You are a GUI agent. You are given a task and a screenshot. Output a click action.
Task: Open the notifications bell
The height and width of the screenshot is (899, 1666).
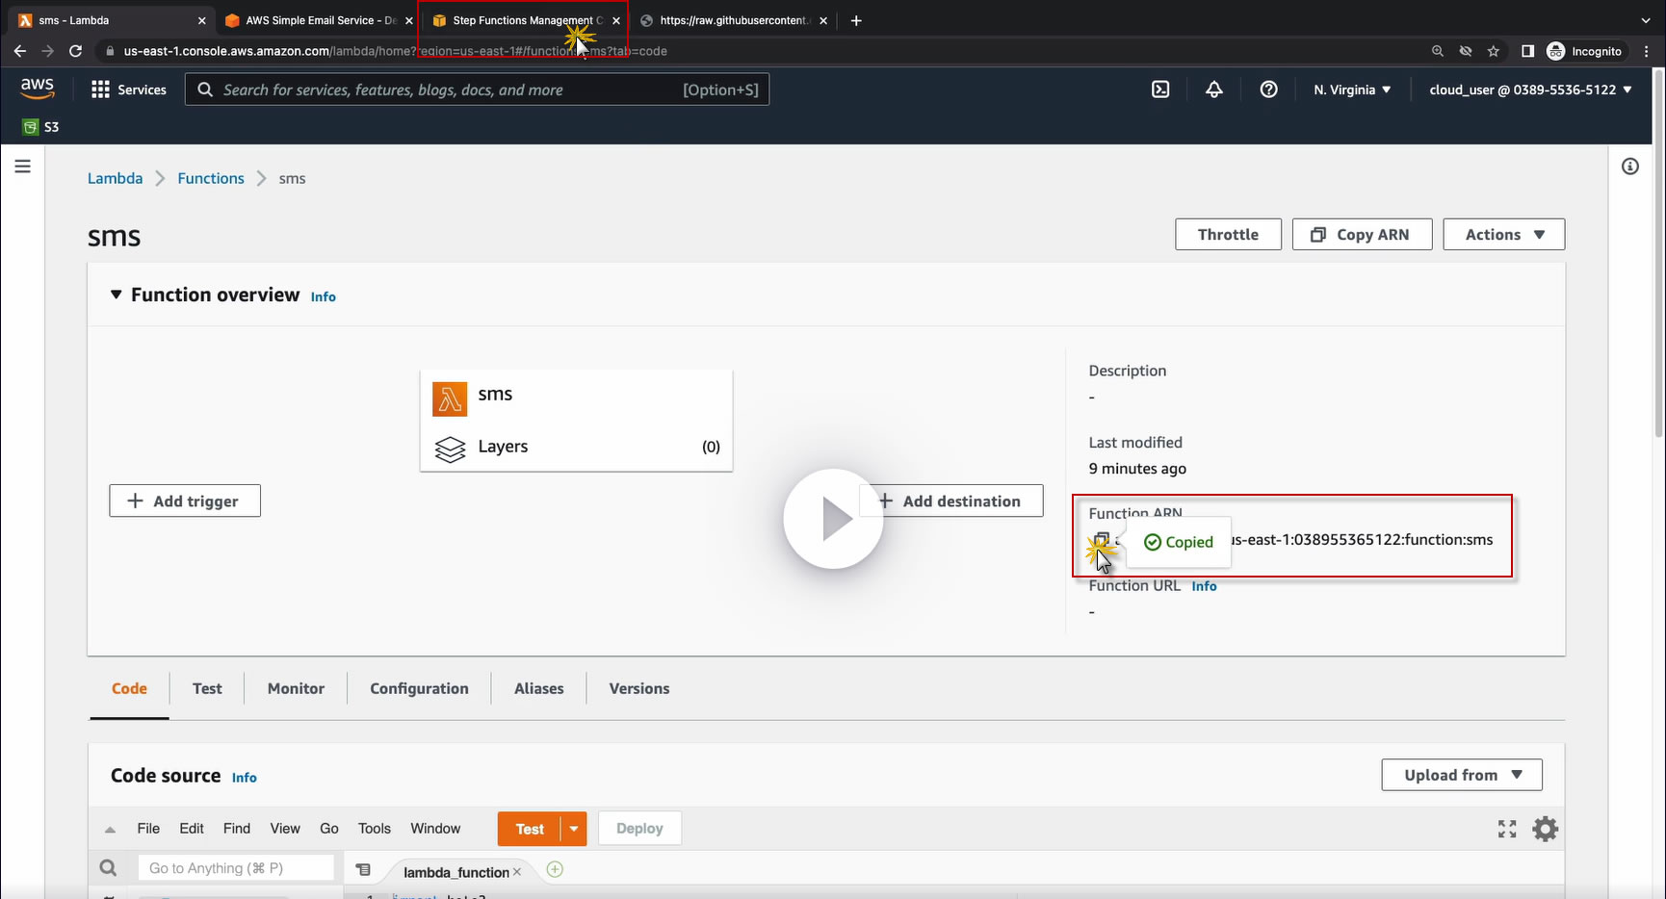coord(1214,90)
